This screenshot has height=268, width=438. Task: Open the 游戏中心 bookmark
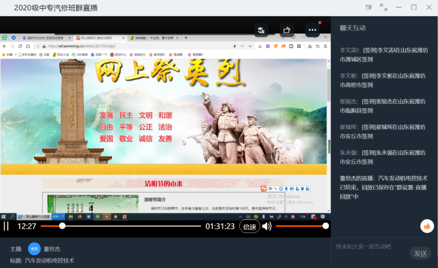tap(118, 54)
